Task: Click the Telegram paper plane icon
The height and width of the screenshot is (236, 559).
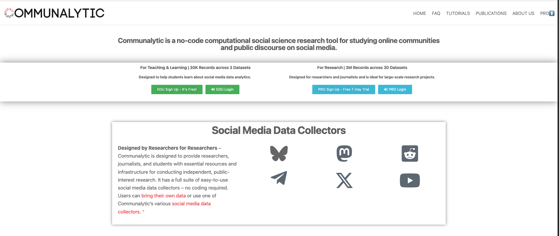Action: coord(279,178)
